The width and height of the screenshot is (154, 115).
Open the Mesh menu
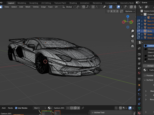(28, 7)
